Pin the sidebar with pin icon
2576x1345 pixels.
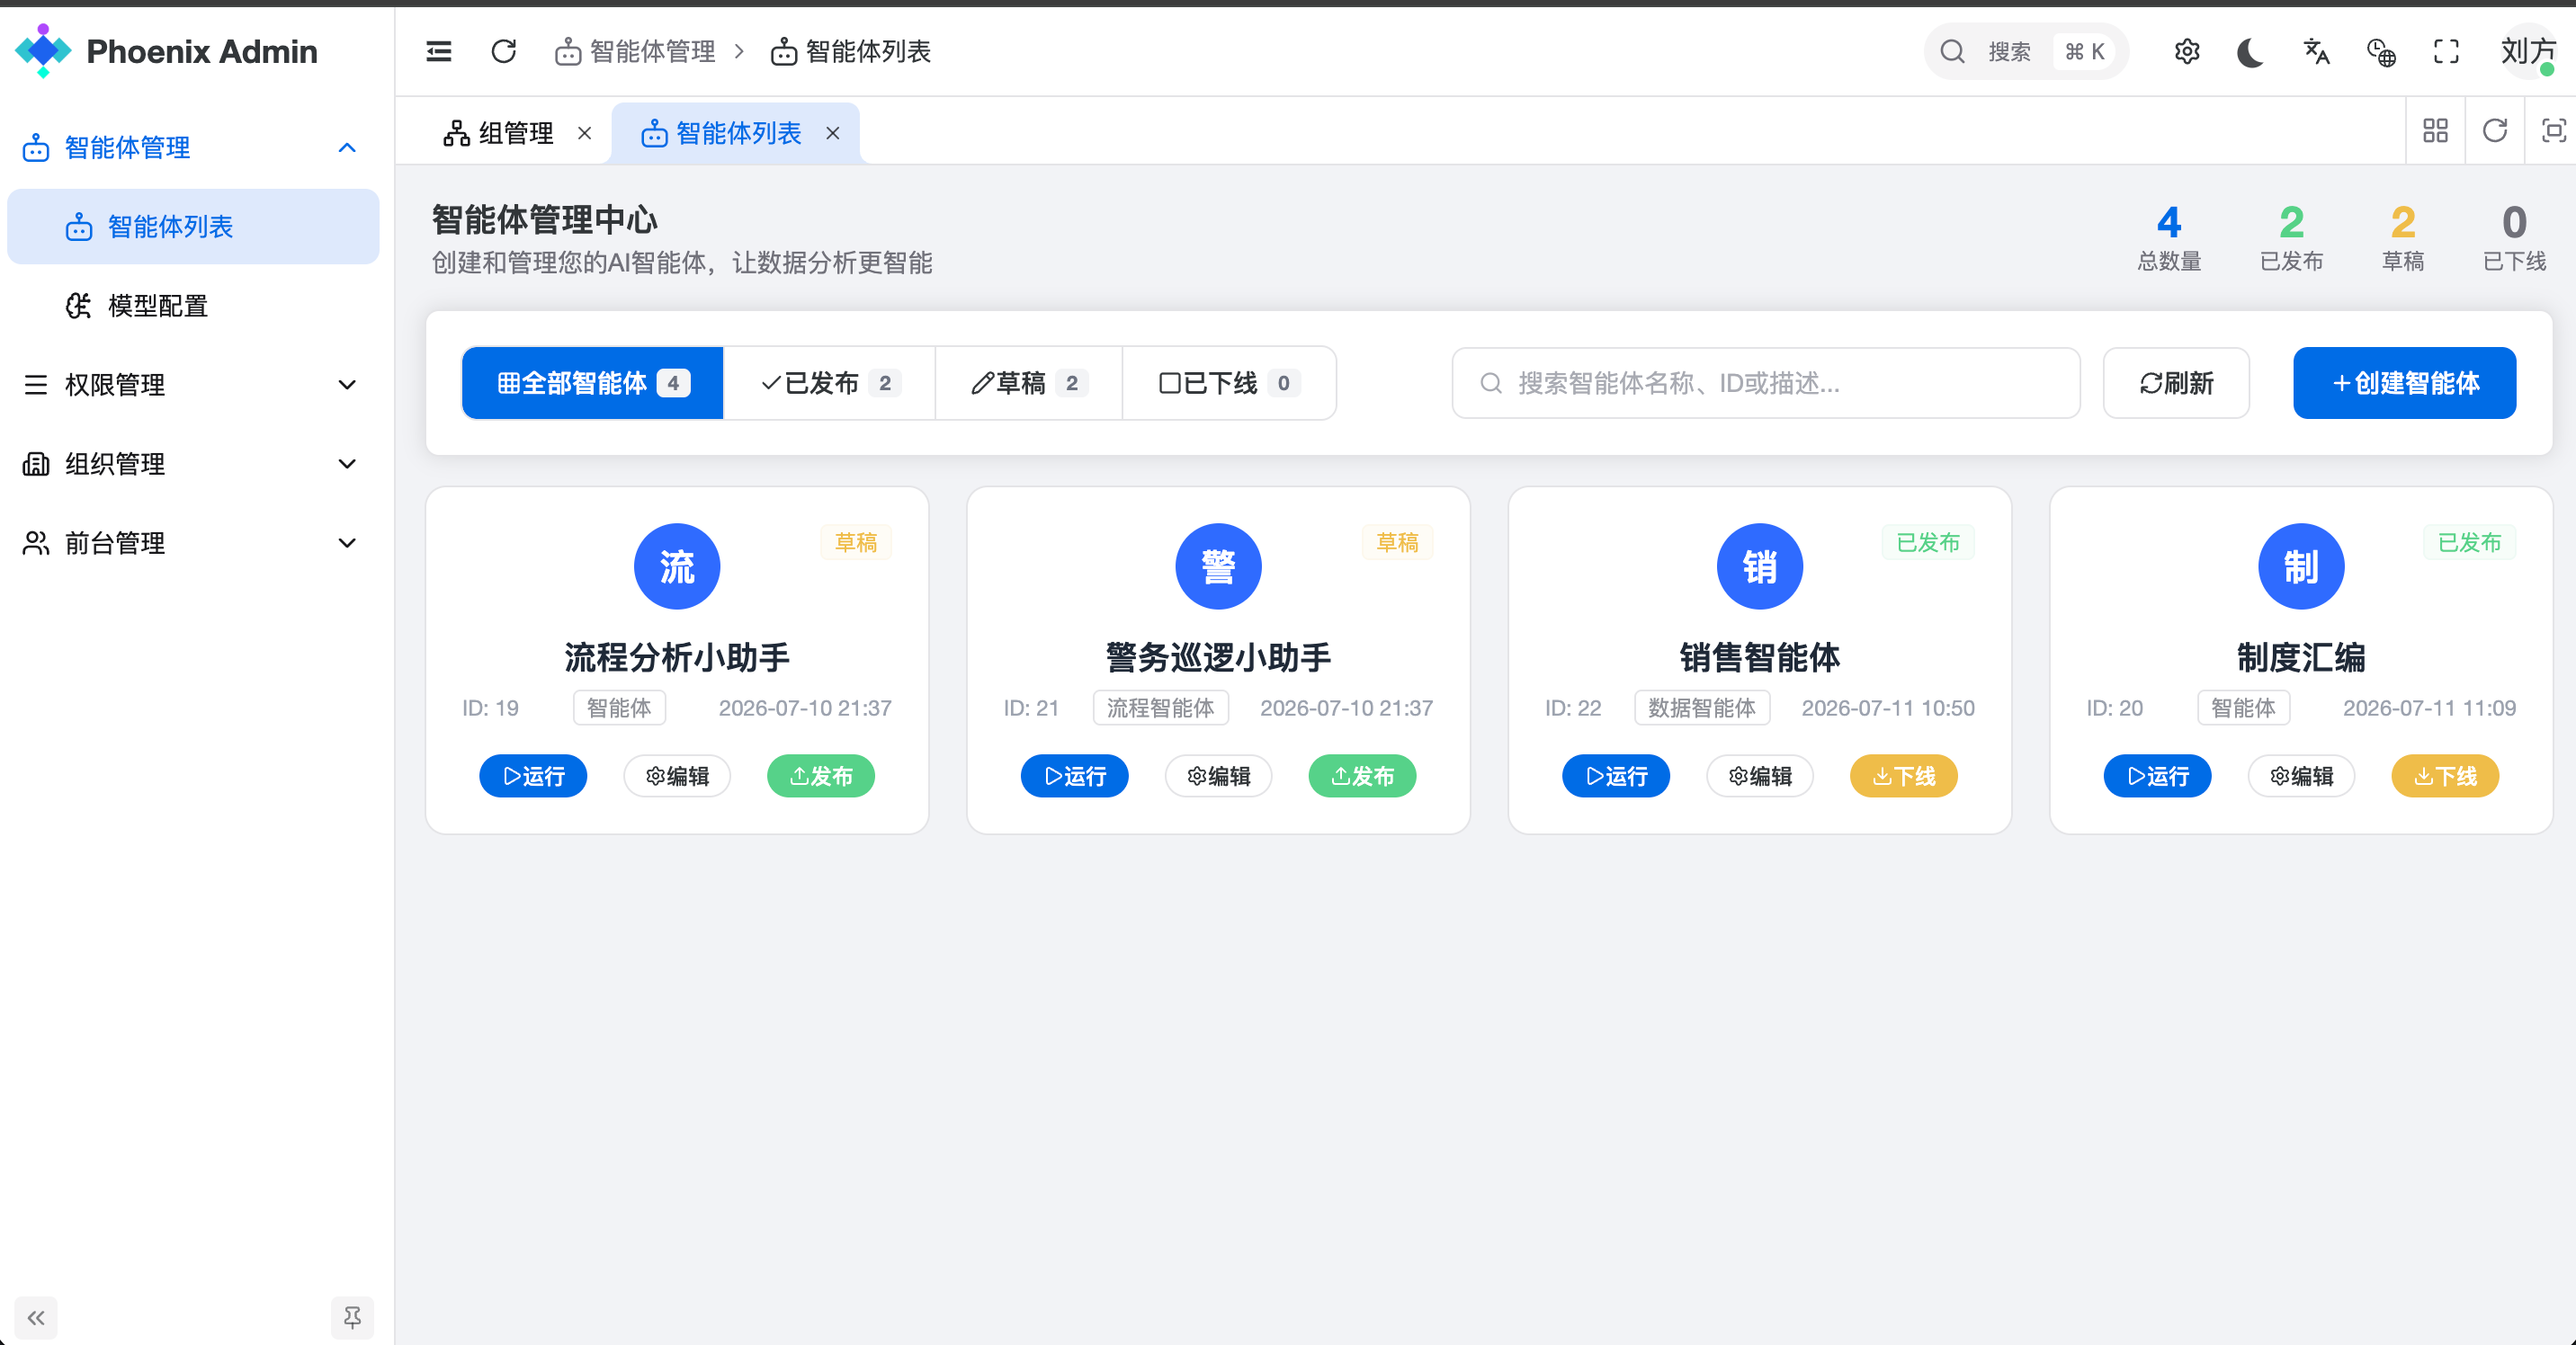352,1317
